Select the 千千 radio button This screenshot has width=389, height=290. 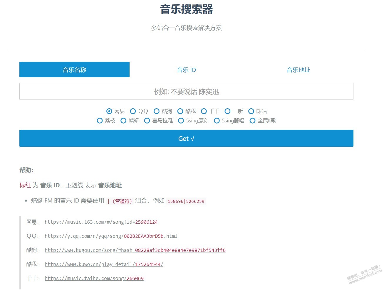click(204, 111)
